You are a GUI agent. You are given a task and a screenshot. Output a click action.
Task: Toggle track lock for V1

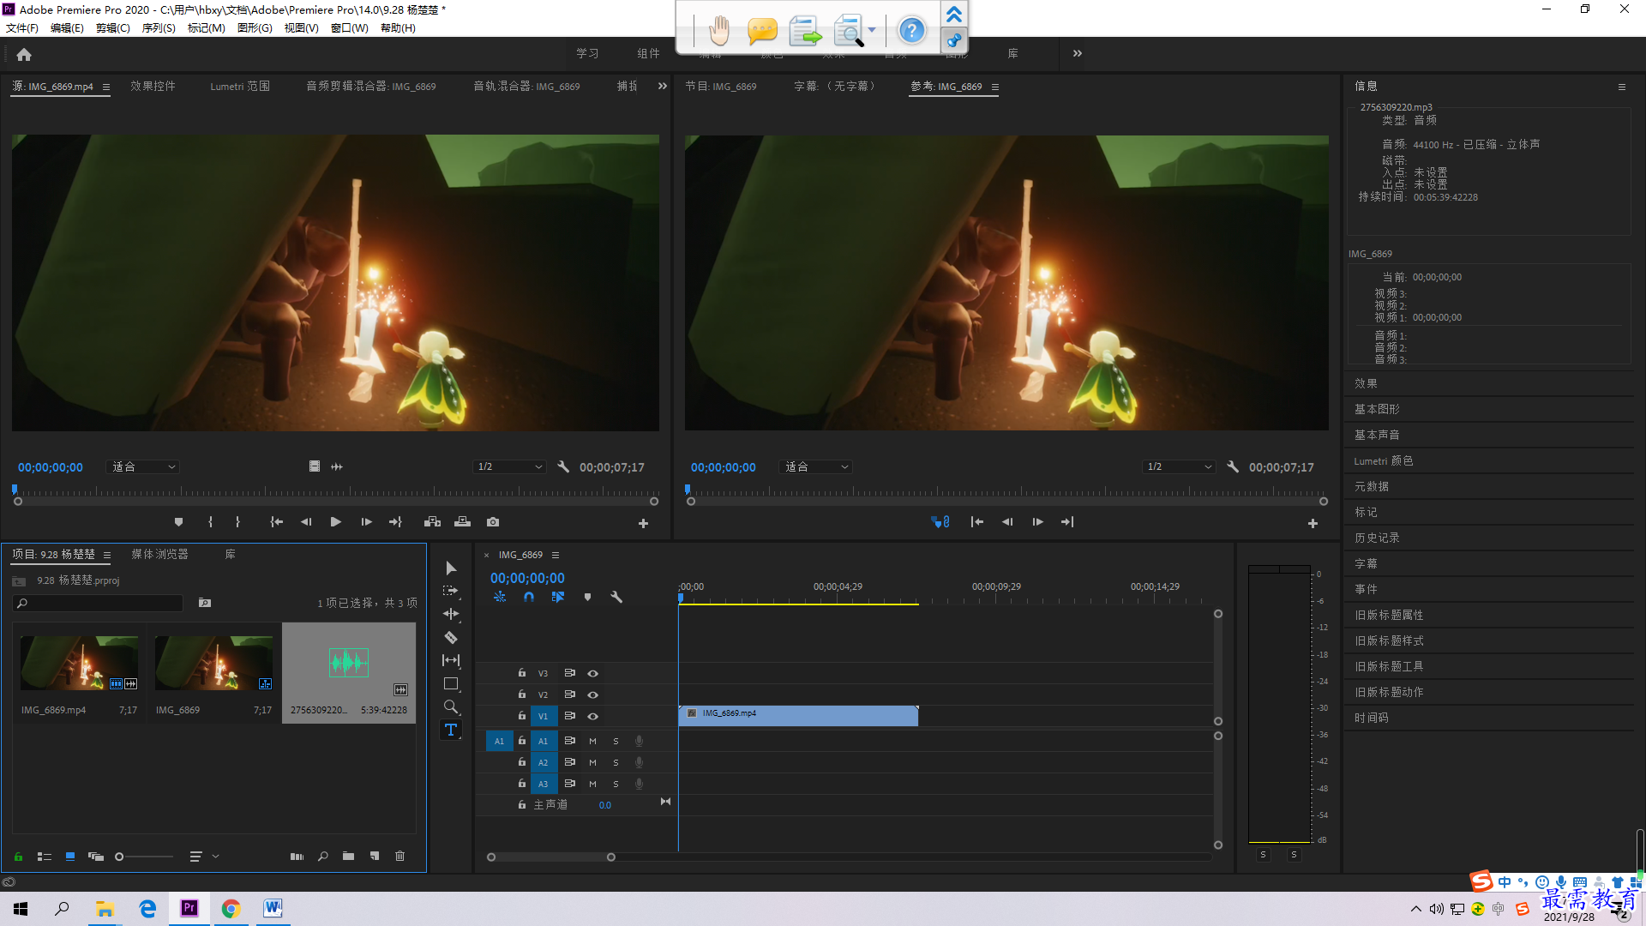point(522,716)
